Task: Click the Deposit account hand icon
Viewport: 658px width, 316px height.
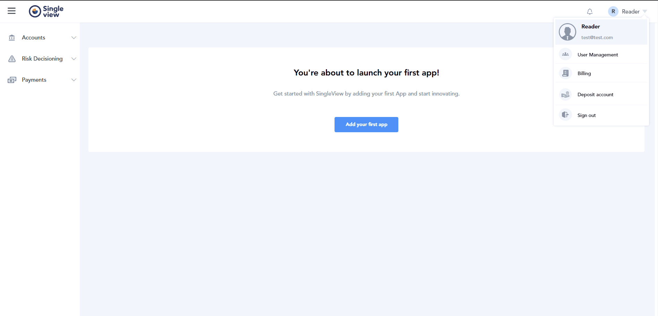Action: [x=565, y=94]
